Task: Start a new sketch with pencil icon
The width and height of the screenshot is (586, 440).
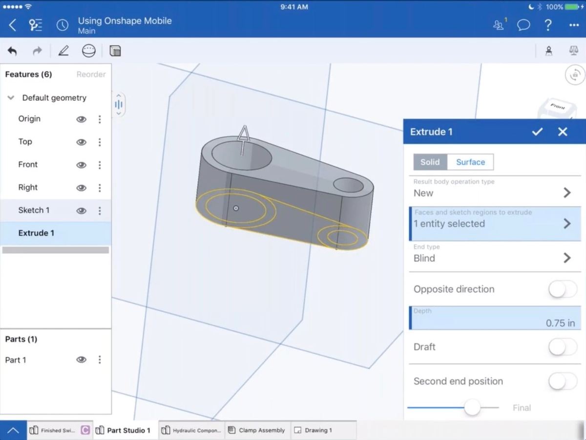Action: (63, 51)
